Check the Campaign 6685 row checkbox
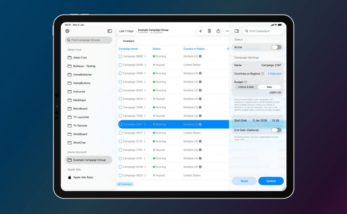Image resolution: width=347 pixels, height=214 pixels. (x=120, y=56)
